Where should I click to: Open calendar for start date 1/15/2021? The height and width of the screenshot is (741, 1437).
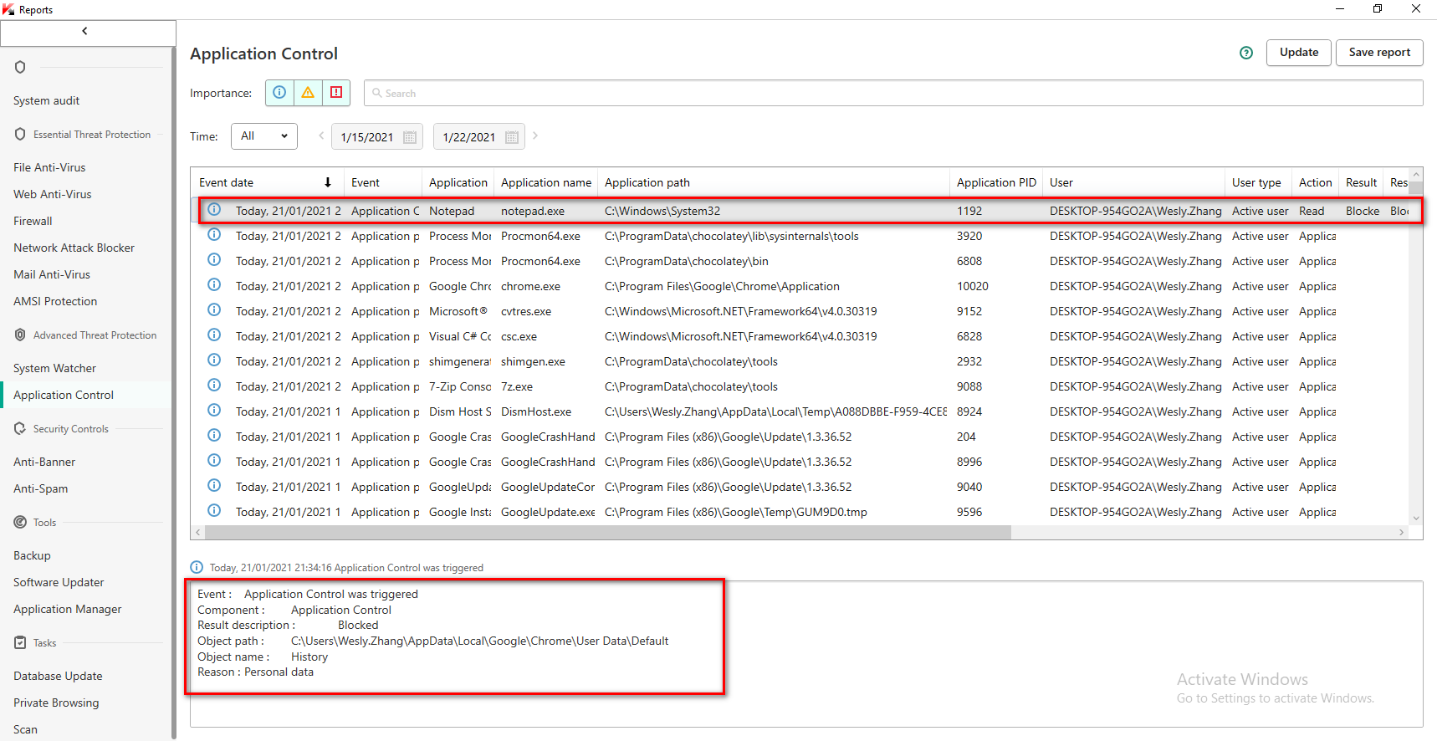coord(410,137)
